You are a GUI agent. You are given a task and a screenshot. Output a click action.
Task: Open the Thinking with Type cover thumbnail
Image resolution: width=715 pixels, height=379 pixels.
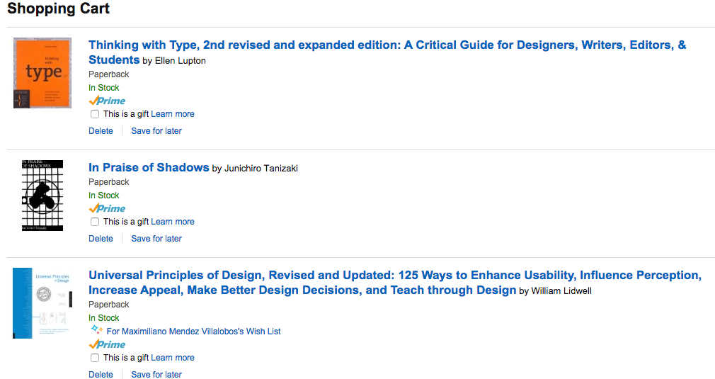pyautogui.click(x=42, y=73)
